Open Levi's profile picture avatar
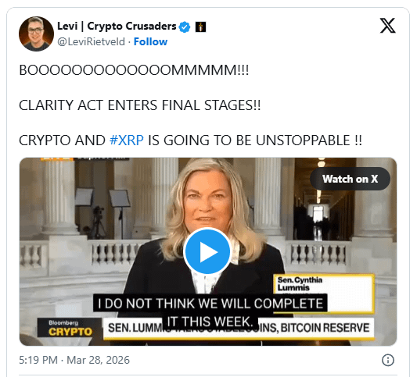This screenshot has width=417, height=377. tap(36, 34)
